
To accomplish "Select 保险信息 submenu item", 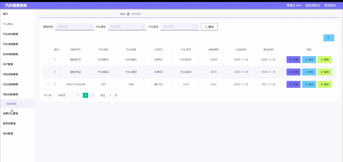I will [x=18, y=104].
